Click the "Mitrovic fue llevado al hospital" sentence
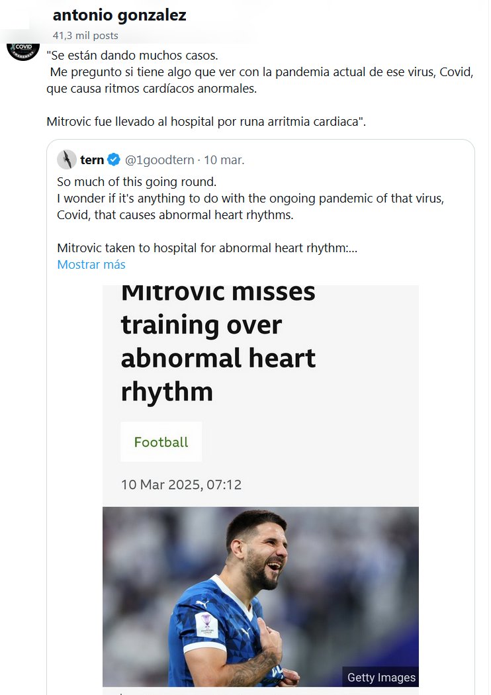Image resolution: width=491 pixels, height=695 pixels. tap(206, 122)
